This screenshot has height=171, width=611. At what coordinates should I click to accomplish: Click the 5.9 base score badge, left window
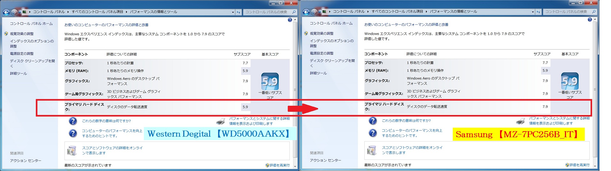click(x=270, y=81)
